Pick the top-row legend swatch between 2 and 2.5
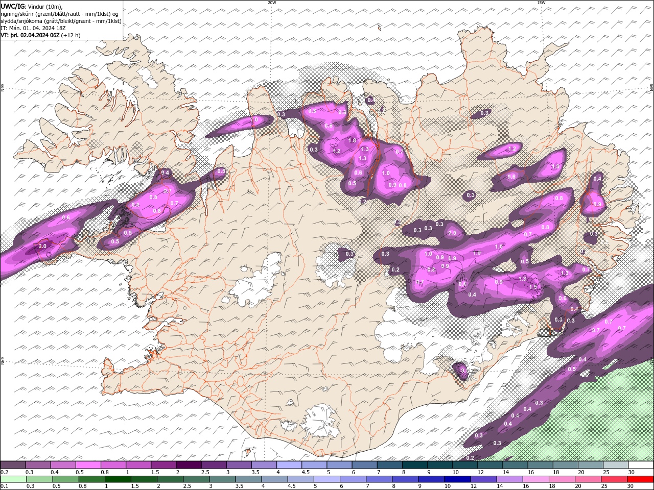654x490 pixels. (189, 464)
